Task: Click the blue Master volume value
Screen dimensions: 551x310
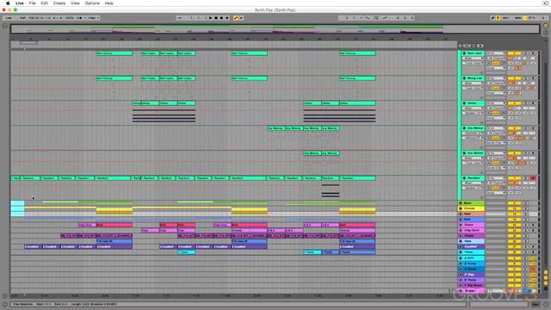Action: tap(527, 291)
